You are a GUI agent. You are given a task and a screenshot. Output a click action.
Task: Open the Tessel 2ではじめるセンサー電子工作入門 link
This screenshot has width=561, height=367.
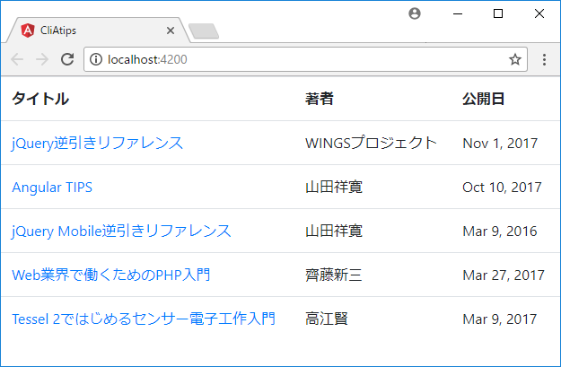pos(144,319)
